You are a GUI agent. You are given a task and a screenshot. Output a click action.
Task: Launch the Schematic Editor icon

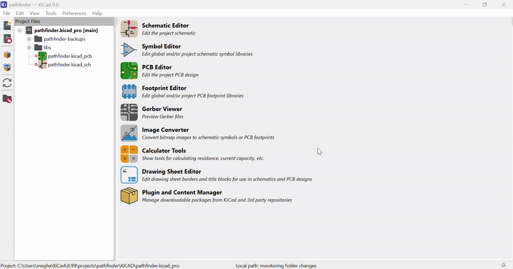pos(129,29)
